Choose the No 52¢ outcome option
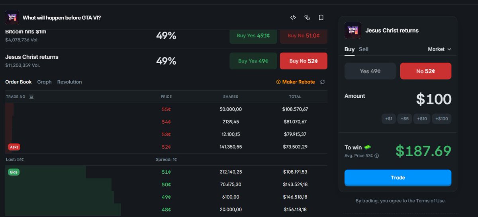Image resolution: width=478 pixels, height=217 pixels. tap(425, 71)
